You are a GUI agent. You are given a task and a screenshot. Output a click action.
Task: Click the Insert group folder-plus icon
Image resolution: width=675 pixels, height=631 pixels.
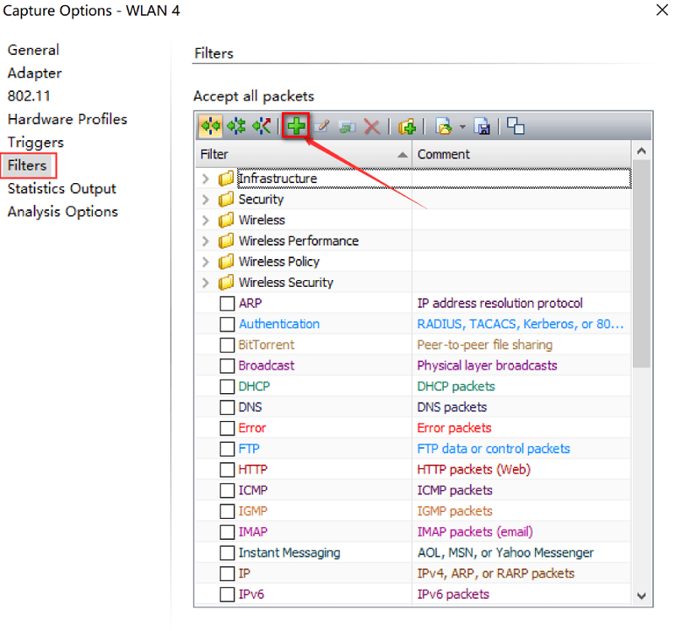(x=407, y=127)
